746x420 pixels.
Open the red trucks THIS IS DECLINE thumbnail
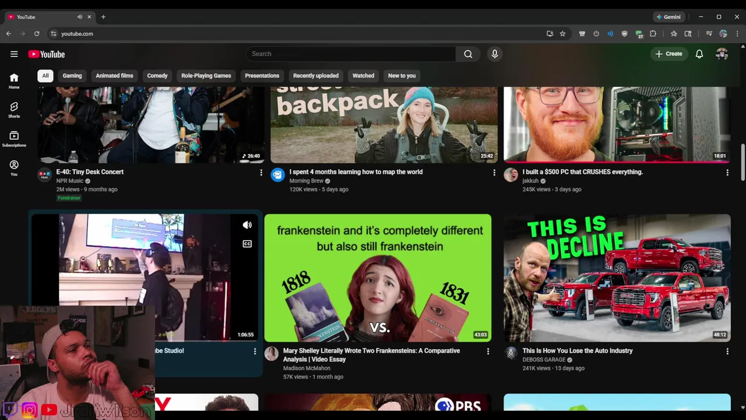point(617,278)
